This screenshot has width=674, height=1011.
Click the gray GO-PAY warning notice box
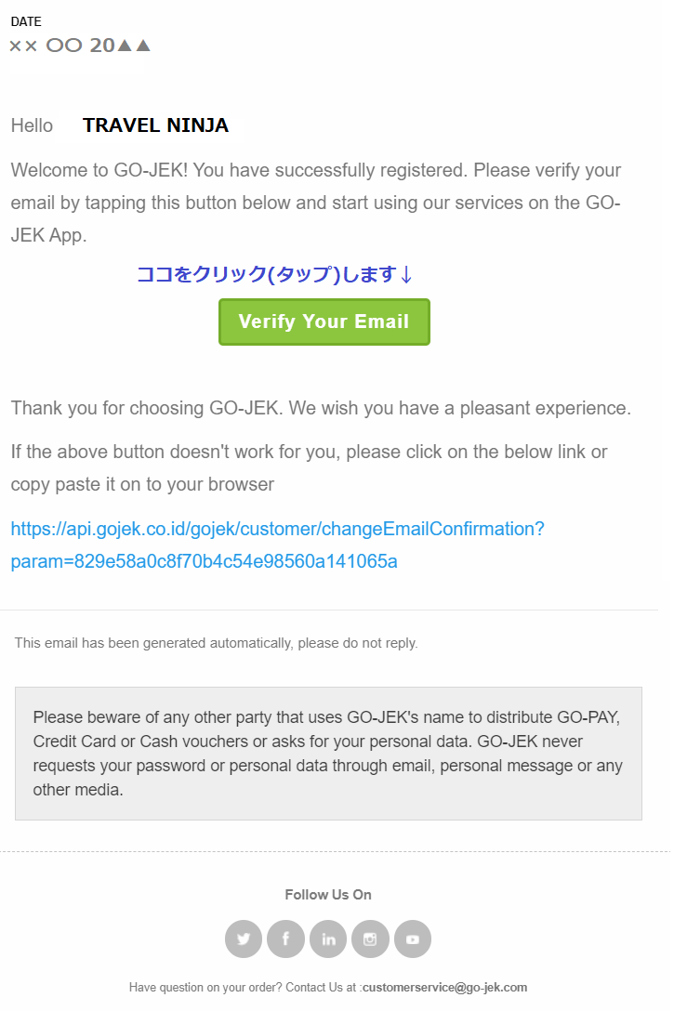pyautogui.click(x=328, y=754)
